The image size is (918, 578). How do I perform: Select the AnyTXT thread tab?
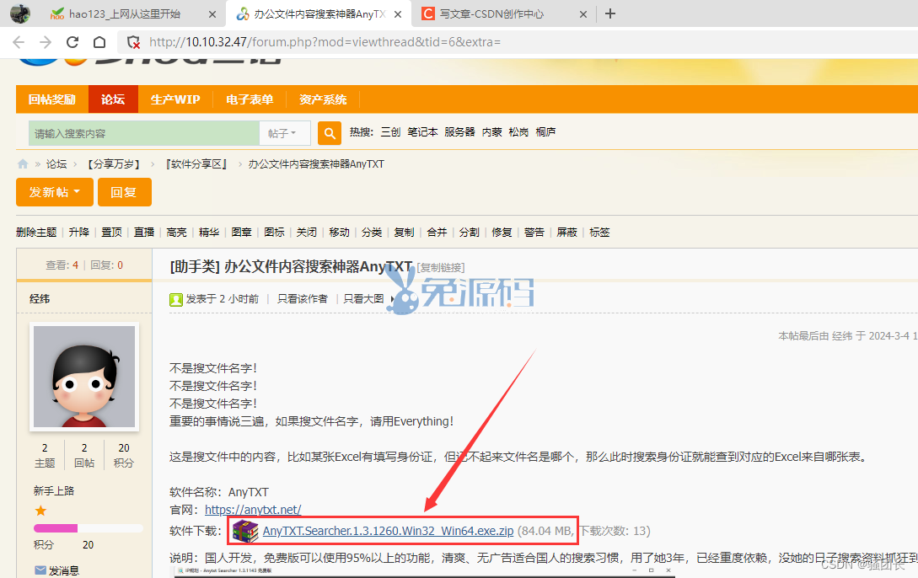[x=319, y=14]
